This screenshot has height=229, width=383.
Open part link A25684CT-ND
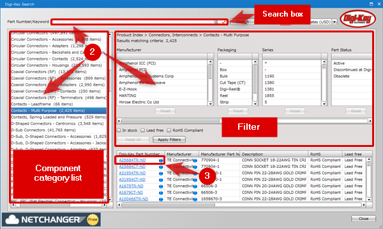pos(132,167)
